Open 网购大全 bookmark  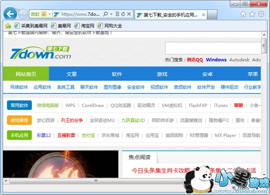tap(110, 26)
